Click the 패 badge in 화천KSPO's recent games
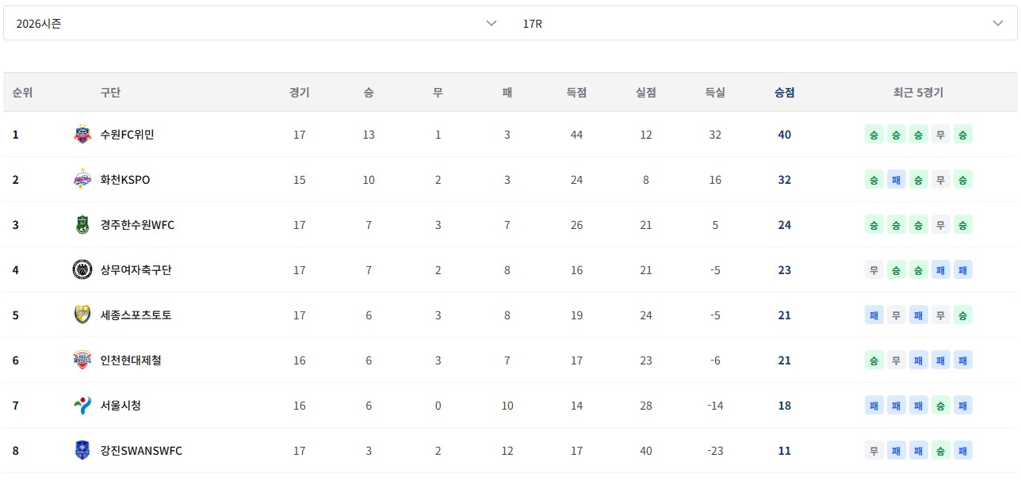Image resolution: width=1021 pixels, height=496 pixels. [897, 180]
